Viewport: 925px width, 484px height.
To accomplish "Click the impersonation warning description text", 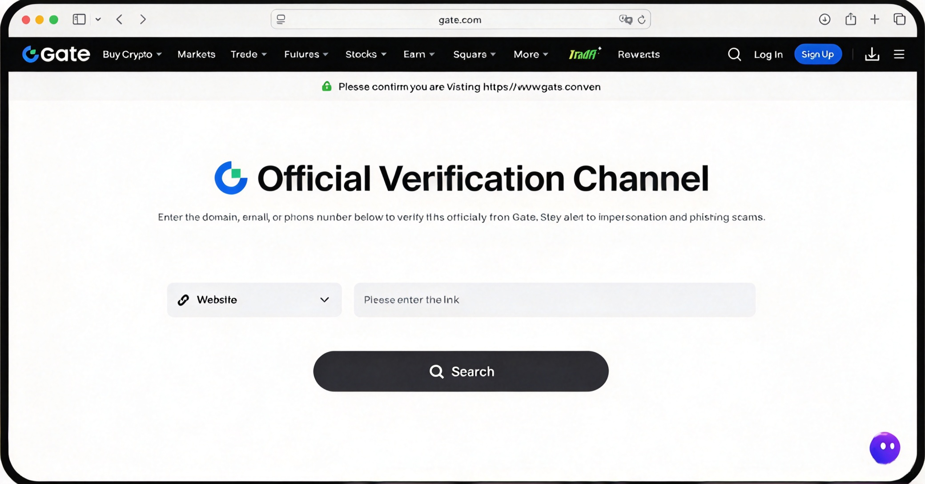I will tap(462, 217).
